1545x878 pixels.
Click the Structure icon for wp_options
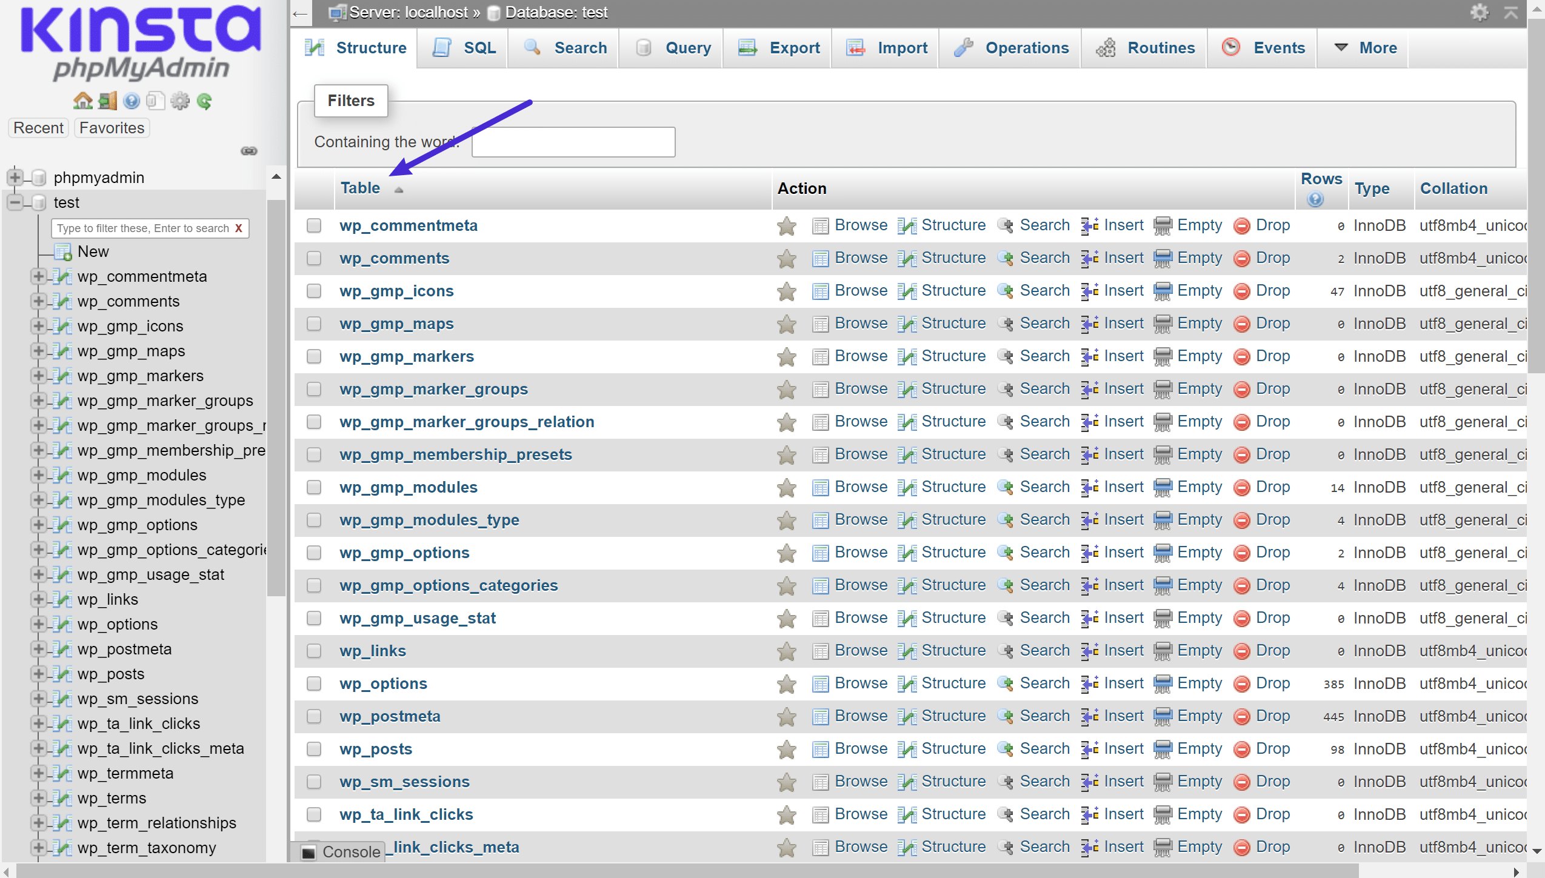pyautogui.click(x=906, y=683)
